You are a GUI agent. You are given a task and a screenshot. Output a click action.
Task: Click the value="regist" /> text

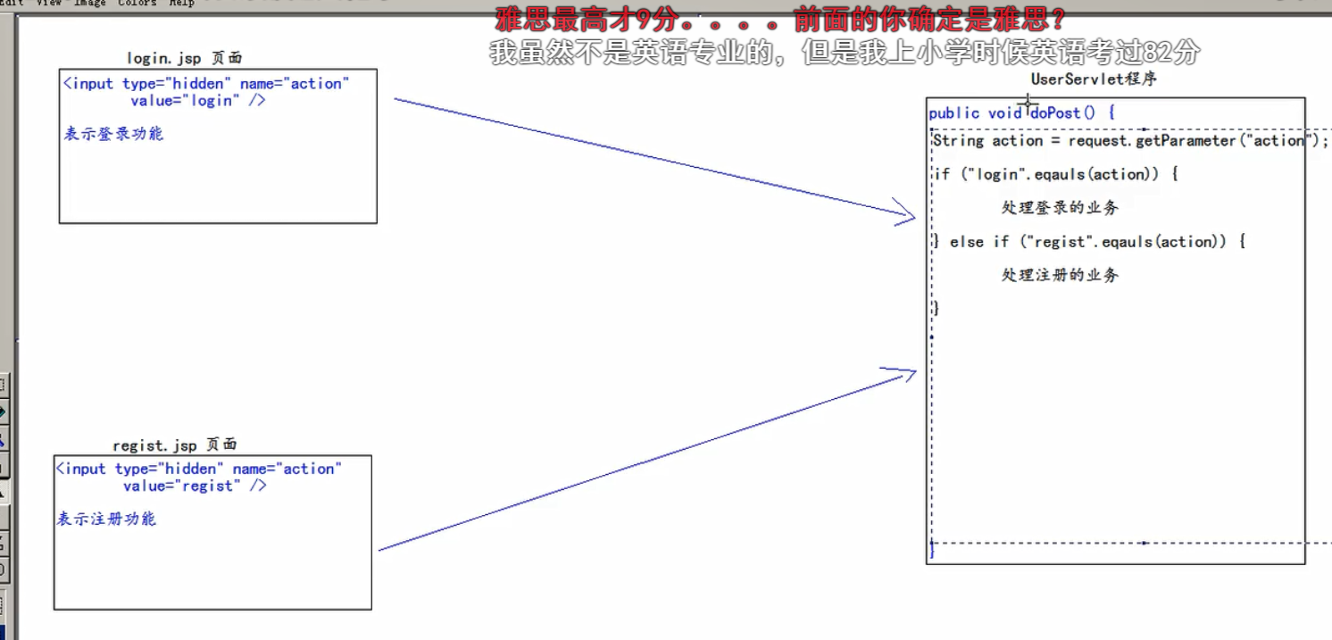coord(195,486)
